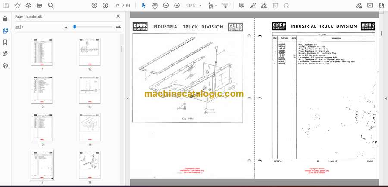Click the page number field showing 17
Screen dimensions: 388x187
click(117, 6)
